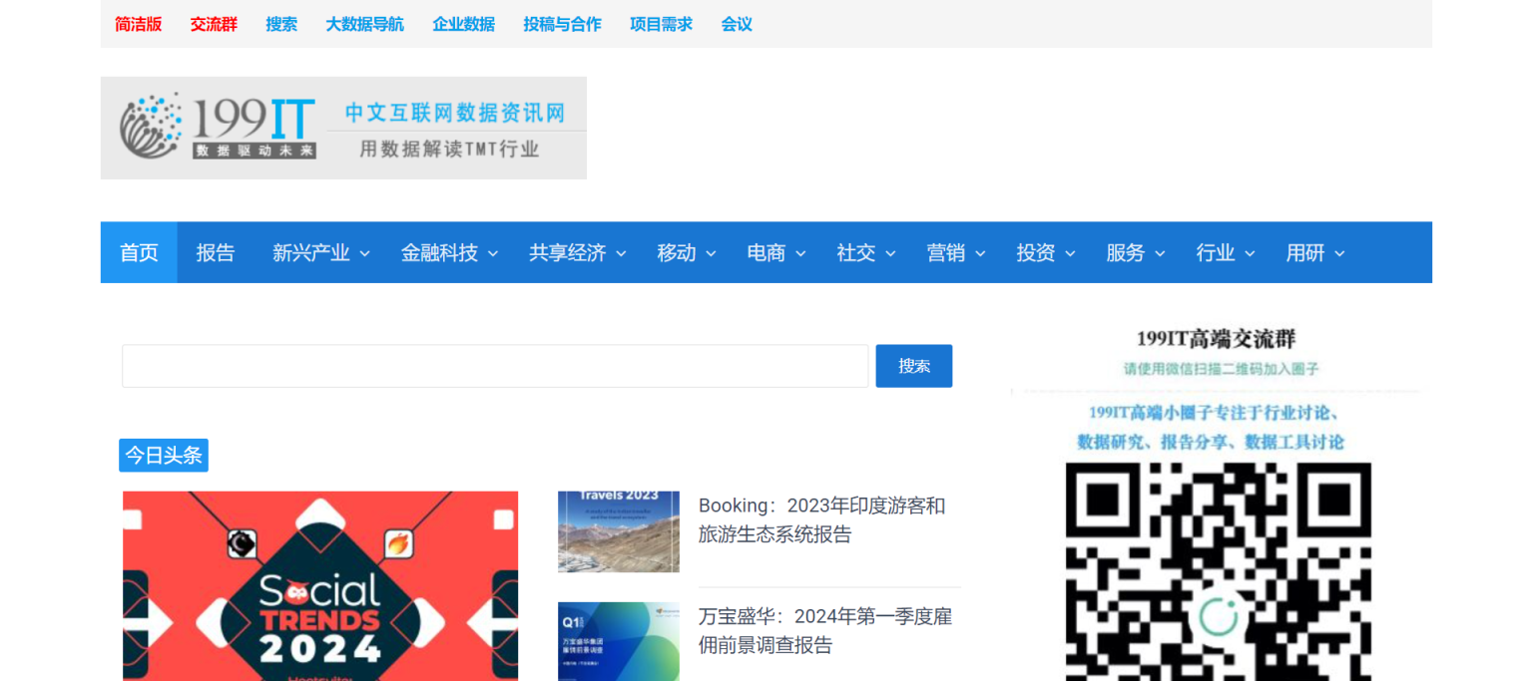Screen dimensions: 1533x681
Task: Click inside the search input box
Action: (x=494, y=365)
